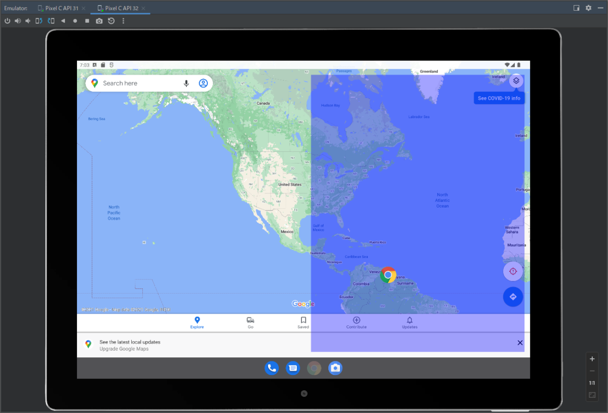
Task: Hide the emulator panel with minimize dash
Action: [600, 8]
